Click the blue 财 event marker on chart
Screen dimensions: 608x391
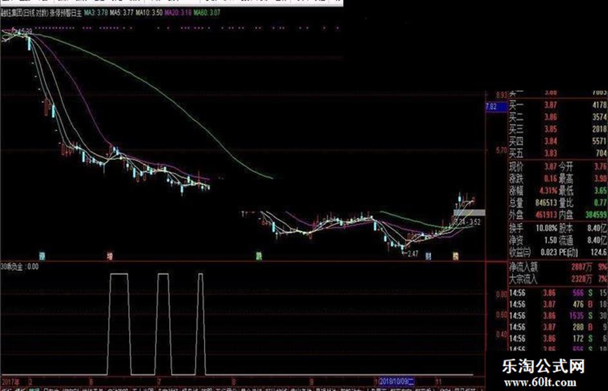(x=428, y=256)
